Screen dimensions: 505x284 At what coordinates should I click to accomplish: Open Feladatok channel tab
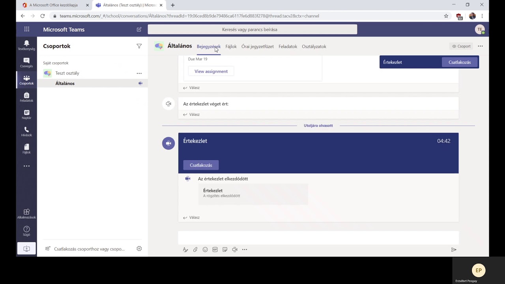click(x=288, y=47)
